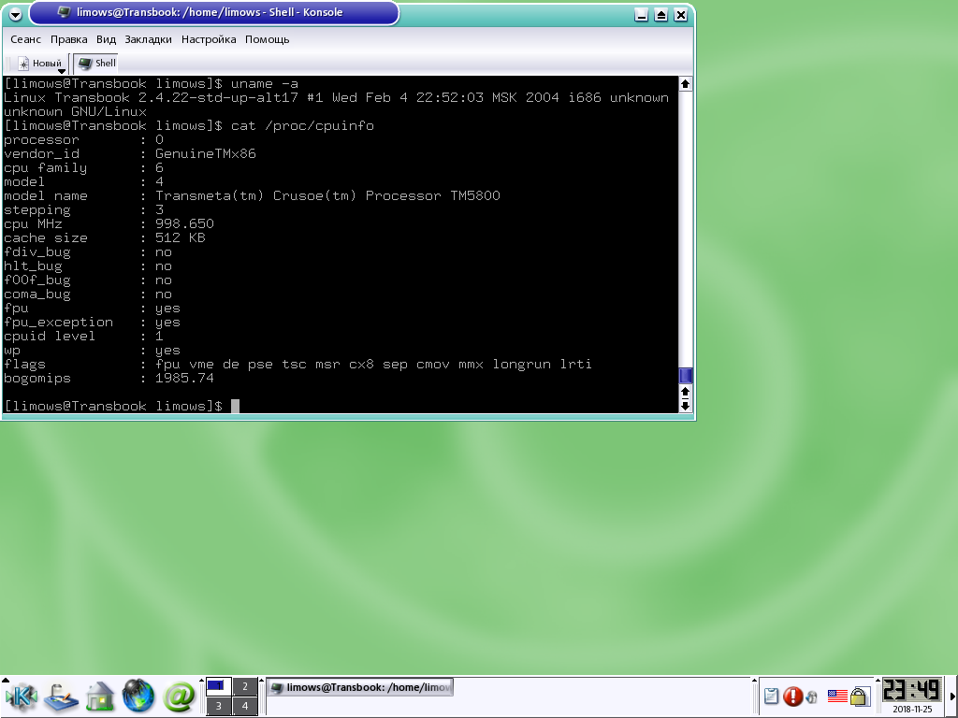Viewport: 958px width, 718px height.
Task: Click the 2018-11-25 date under the clock
Action: tap(912, 709)
